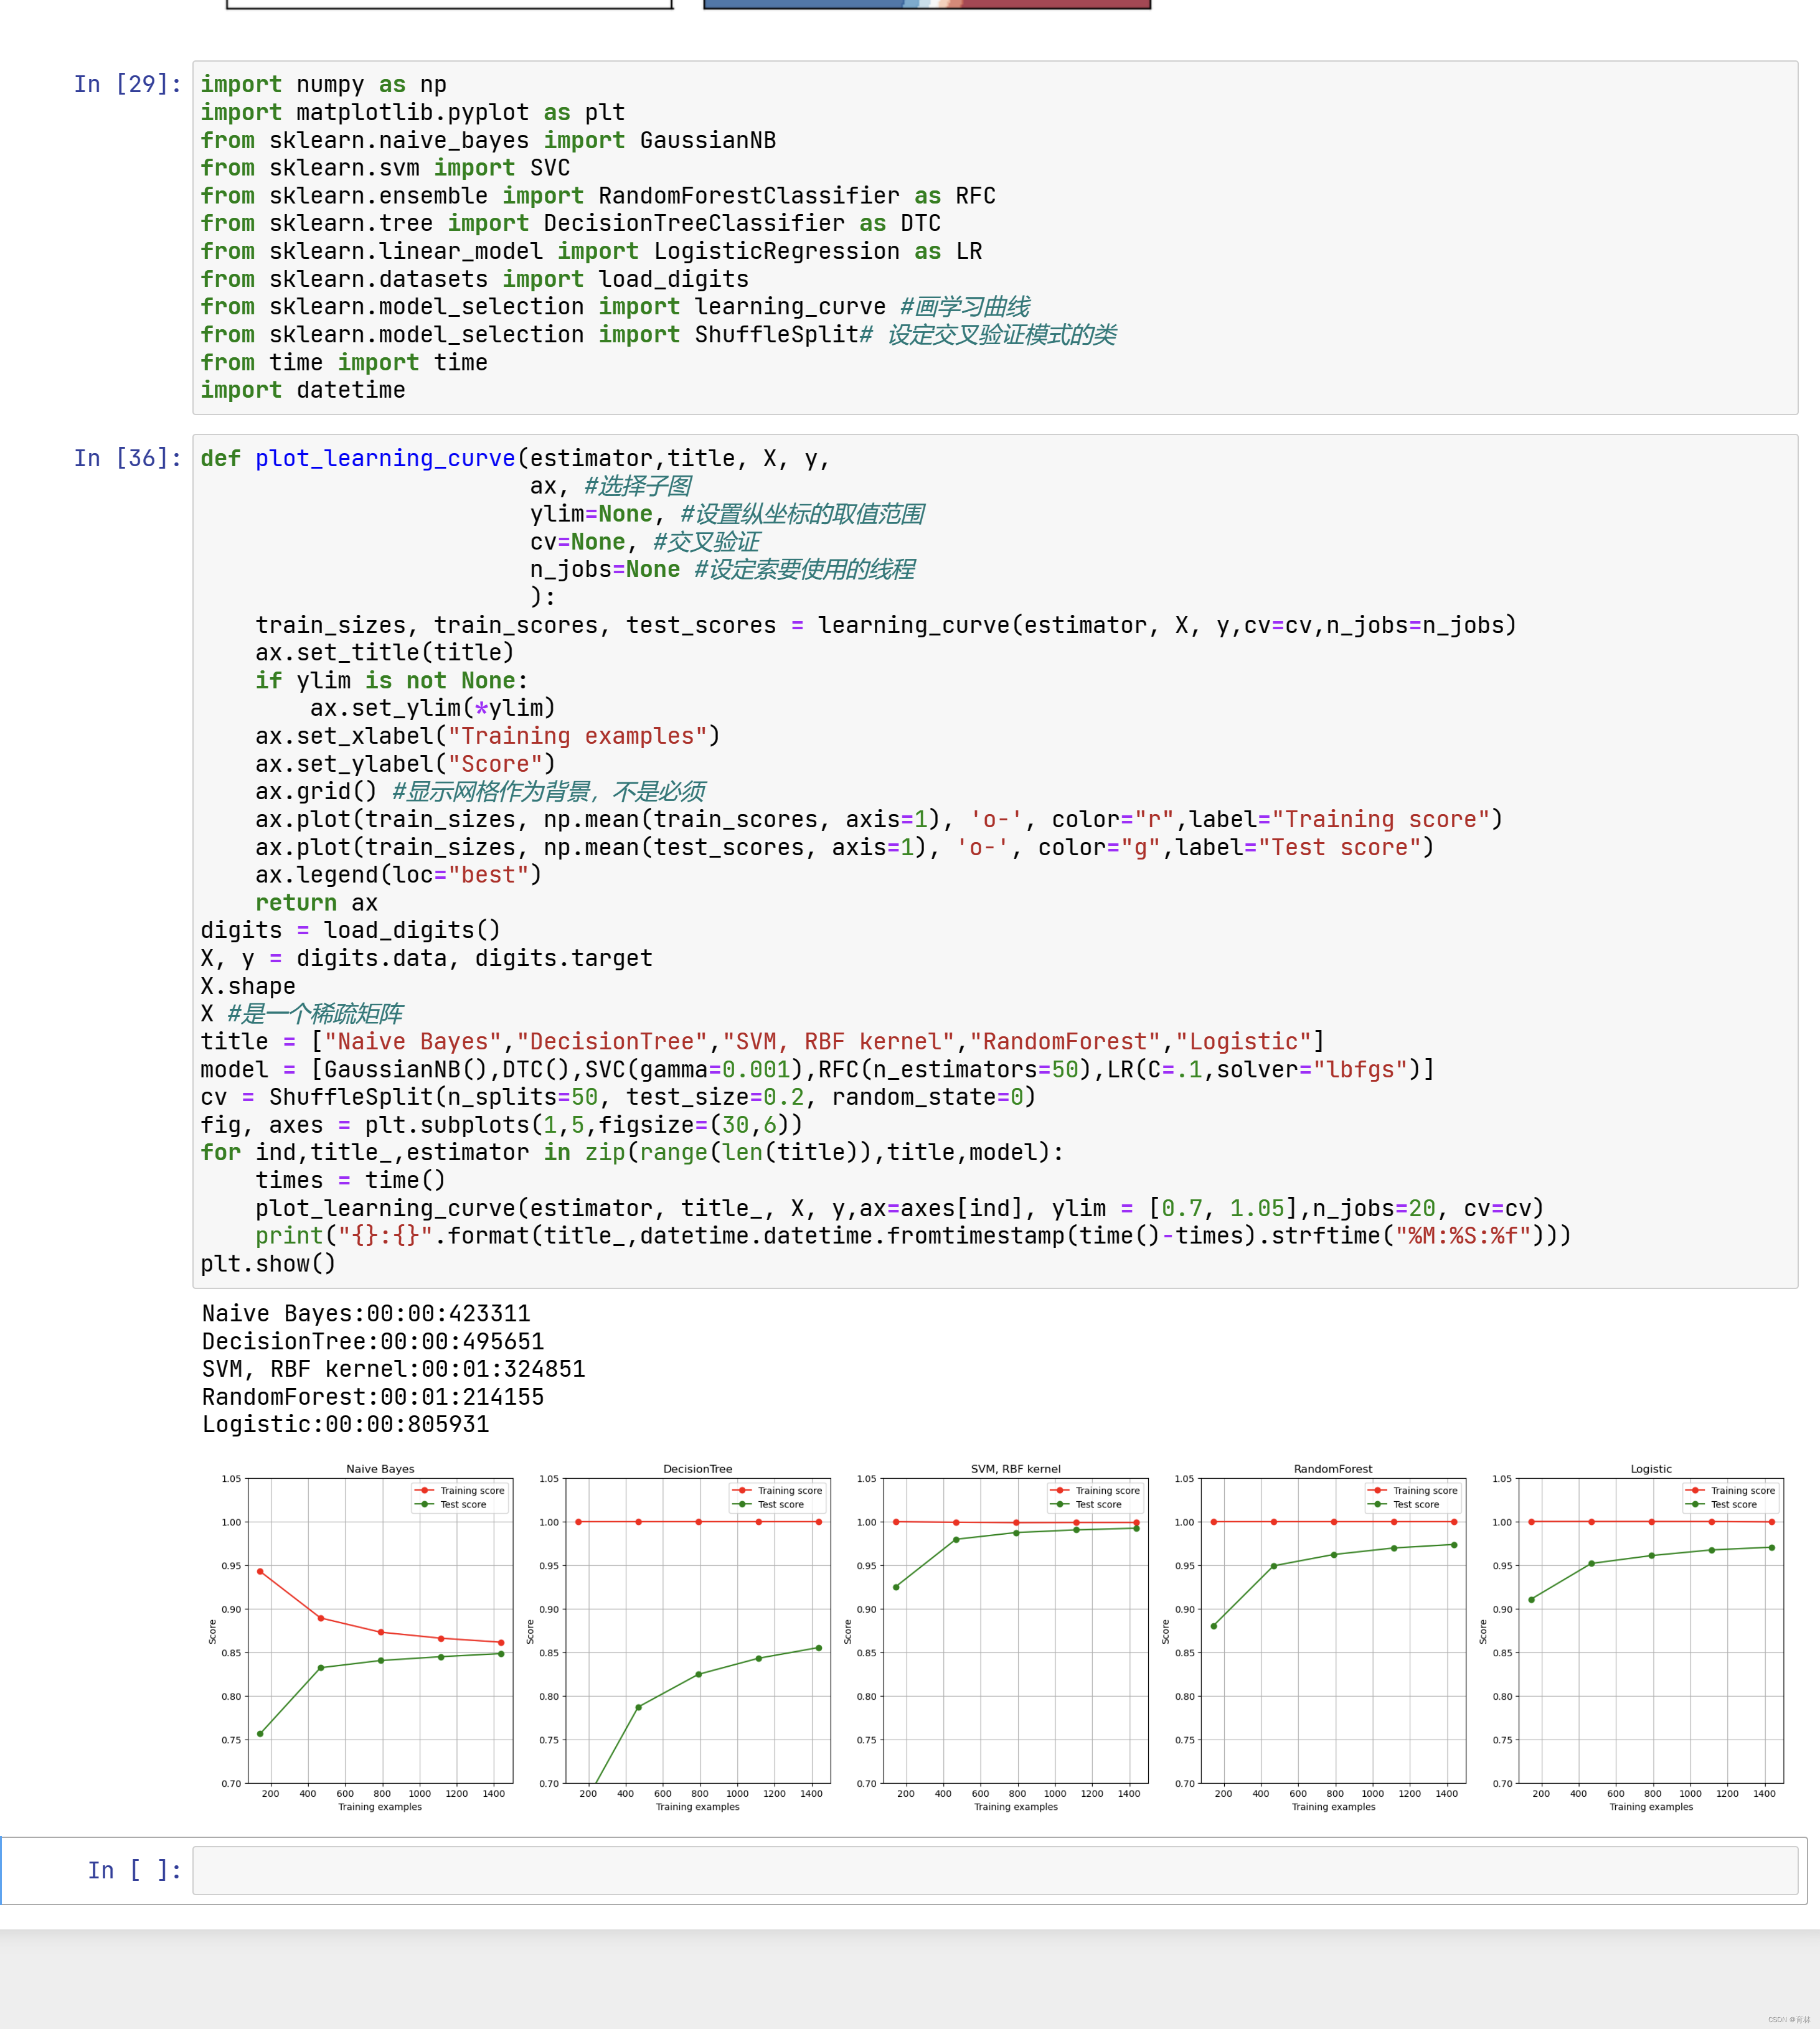Click the Logistic plot legend
Image resolution: width=1820 pixels, height=2029 pixels.
1731,1497
